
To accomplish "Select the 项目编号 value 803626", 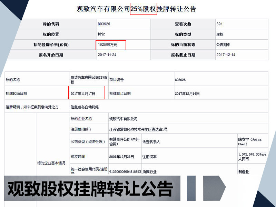I will coord(180,80).
